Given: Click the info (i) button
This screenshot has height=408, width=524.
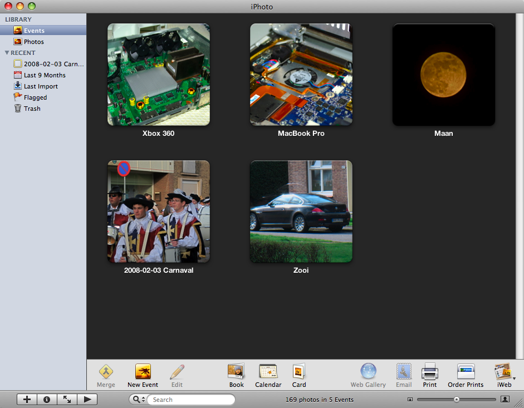Looking at the screenshot, I should pyautogui.click(x=47, y=399).
